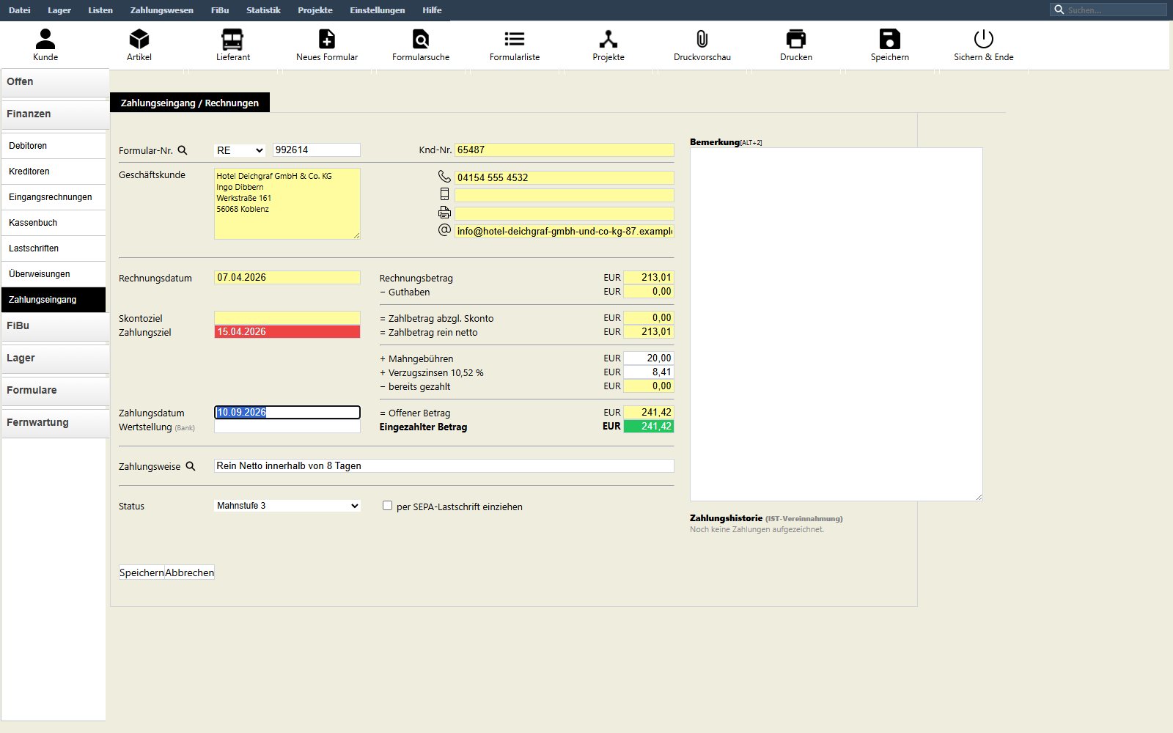Viewport: 1173px width, 733px height.
Task: Click the magnifier next to Formular-Nr.
Action: 183,150
